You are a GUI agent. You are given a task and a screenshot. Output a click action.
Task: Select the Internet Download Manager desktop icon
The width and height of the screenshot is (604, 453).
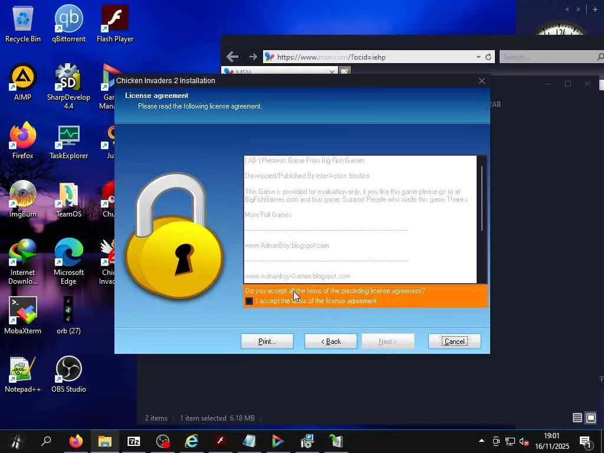(23, 261)
